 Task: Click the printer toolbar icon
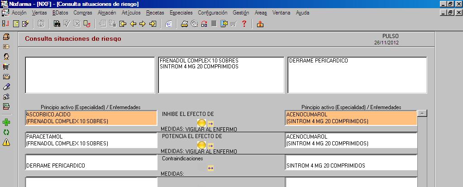click(185, 24)
